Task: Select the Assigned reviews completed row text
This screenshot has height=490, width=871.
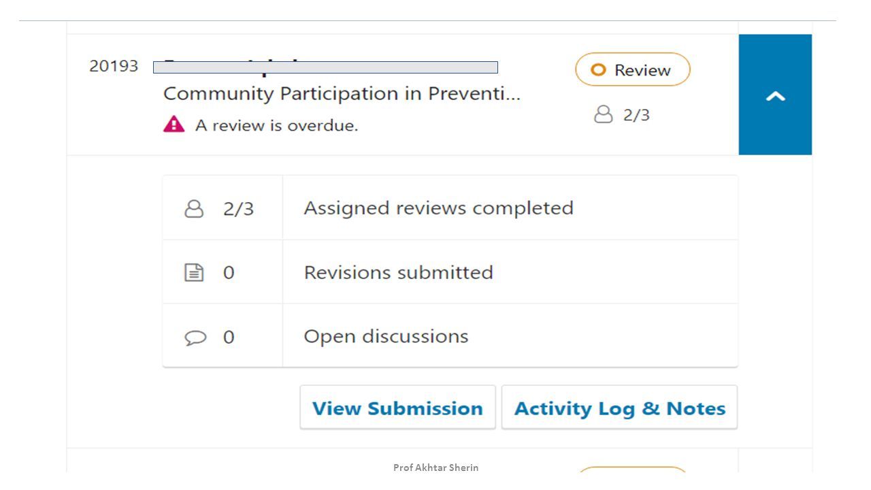Action: point(438,208)
